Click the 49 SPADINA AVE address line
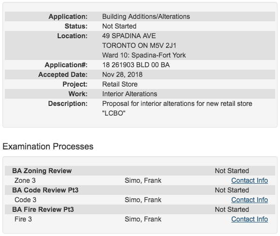 pos(129,36)
